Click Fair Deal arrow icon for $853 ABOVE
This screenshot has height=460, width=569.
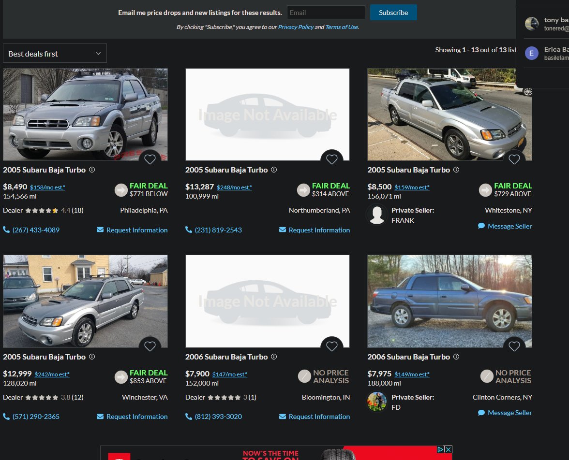pyautogui.click(x=121, y=377)
